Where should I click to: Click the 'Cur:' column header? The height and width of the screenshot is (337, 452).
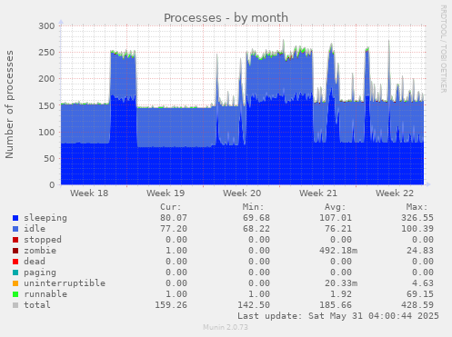pyautogui.click(x=171, y=207)
